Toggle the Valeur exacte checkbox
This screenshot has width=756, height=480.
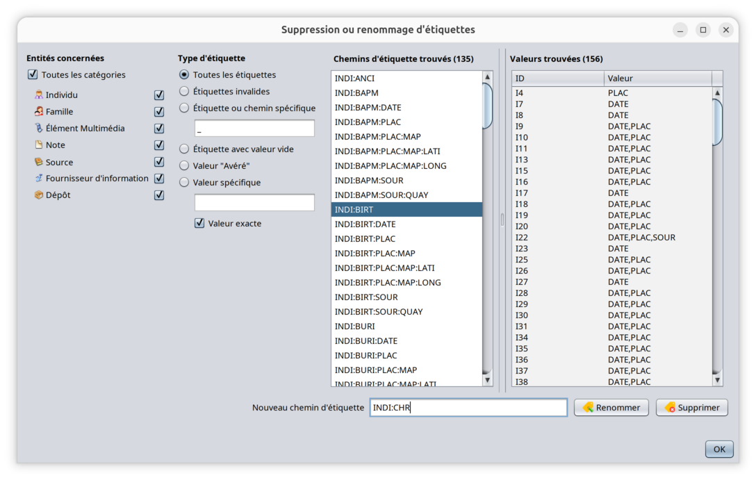(199, 223)
